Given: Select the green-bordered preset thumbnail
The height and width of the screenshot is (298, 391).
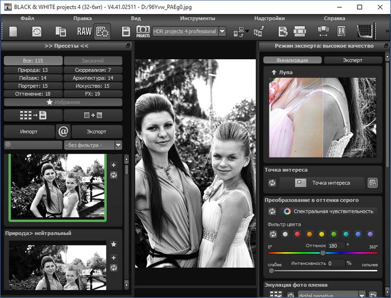Looking at the screenshot, I should pos(58,186).
